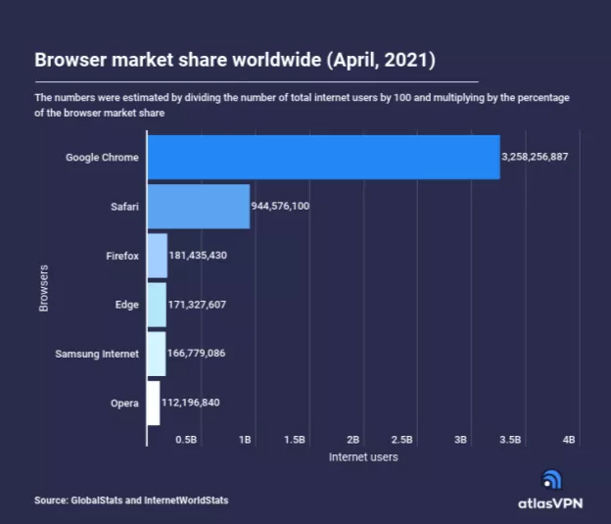Click the Browser market share worldwide title
The image size is (611, 524).
point(235,60)
